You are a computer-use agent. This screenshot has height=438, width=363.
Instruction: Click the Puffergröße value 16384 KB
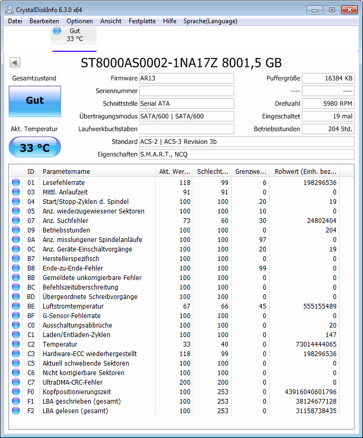pos(328,78)
